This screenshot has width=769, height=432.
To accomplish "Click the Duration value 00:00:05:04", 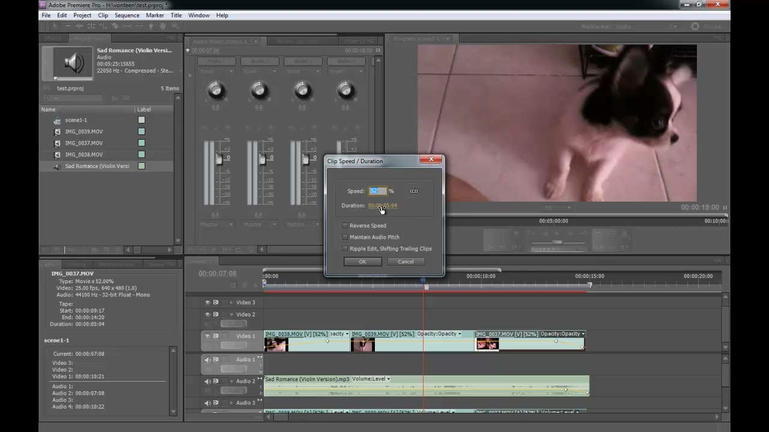I will [383, 206].
